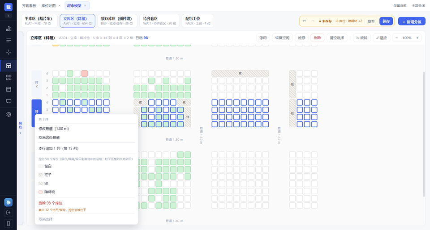
Task: Click the 适应 fit-to-view button
Action: coord(382,38)
